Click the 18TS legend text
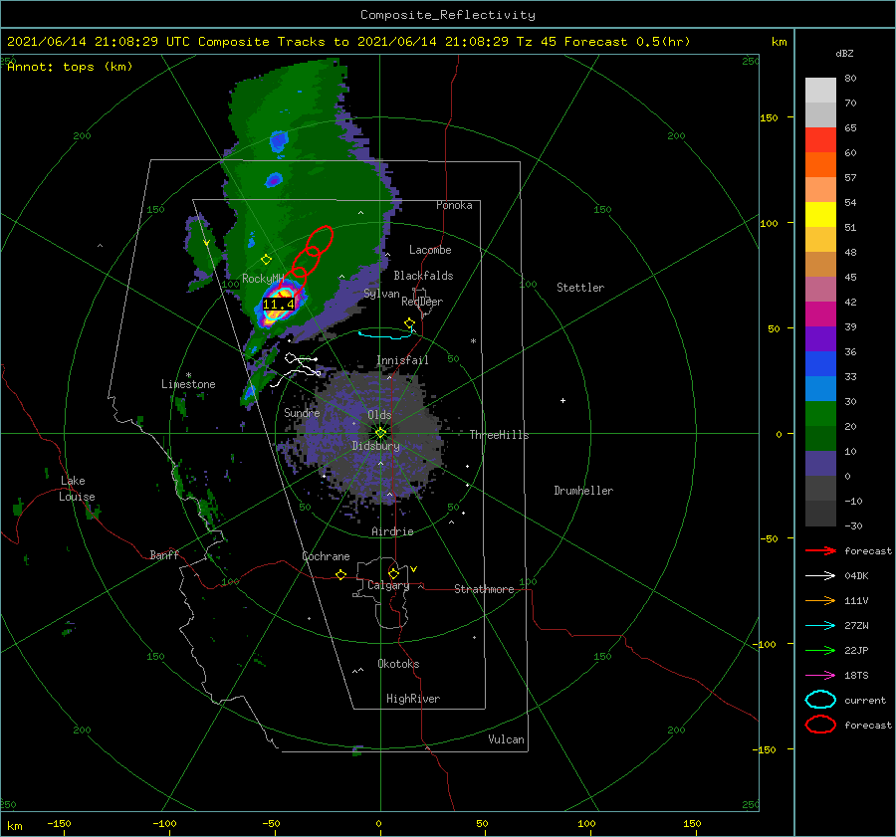This screenshot has height=837, width=896. pyautogui.click(x=856, y=676)
